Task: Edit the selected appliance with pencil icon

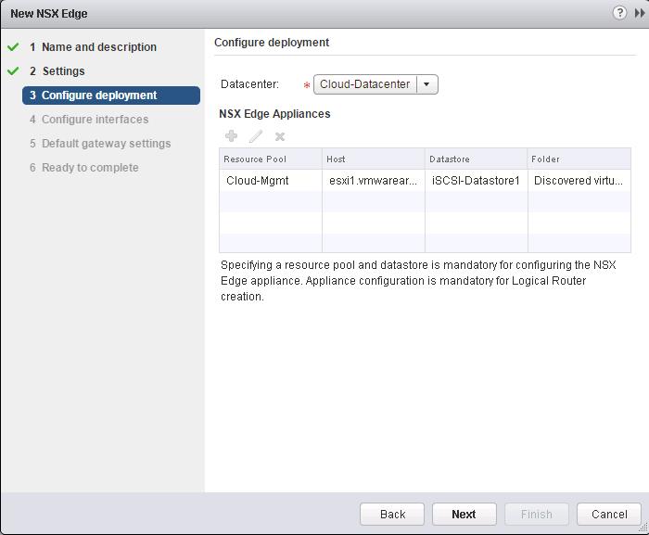Action: (x=255, y=135)
